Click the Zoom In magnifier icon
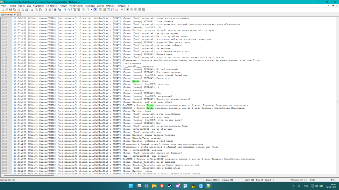Image resolution: width=339 pixels, height=190 pixels. (x=65, y=10)
